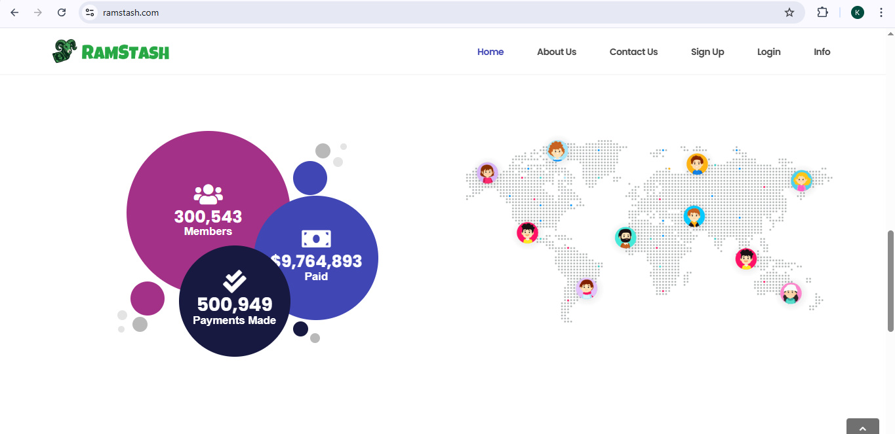Open the browser Extensions puzzle icon
Viewport: 895px width, 434px height.
point(822,12)
